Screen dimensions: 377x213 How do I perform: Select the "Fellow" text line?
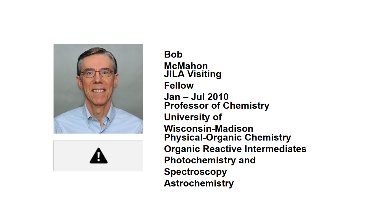pos(179,86)
